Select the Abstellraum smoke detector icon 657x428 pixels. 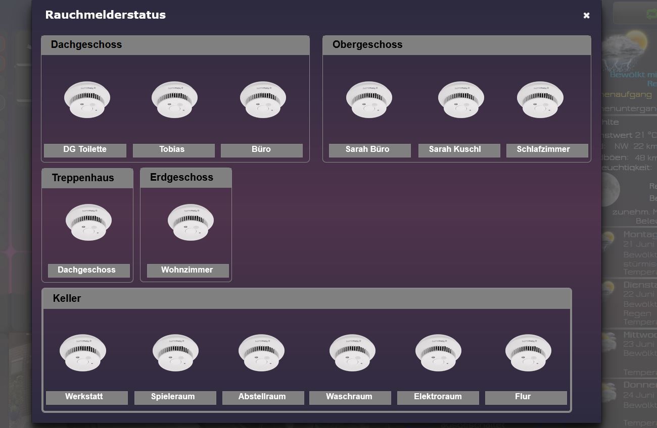(261, 352)
